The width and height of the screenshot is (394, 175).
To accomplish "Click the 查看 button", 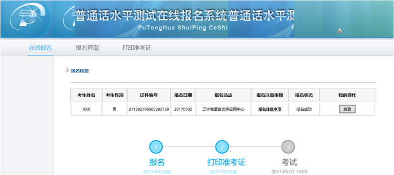I will 347,109.
